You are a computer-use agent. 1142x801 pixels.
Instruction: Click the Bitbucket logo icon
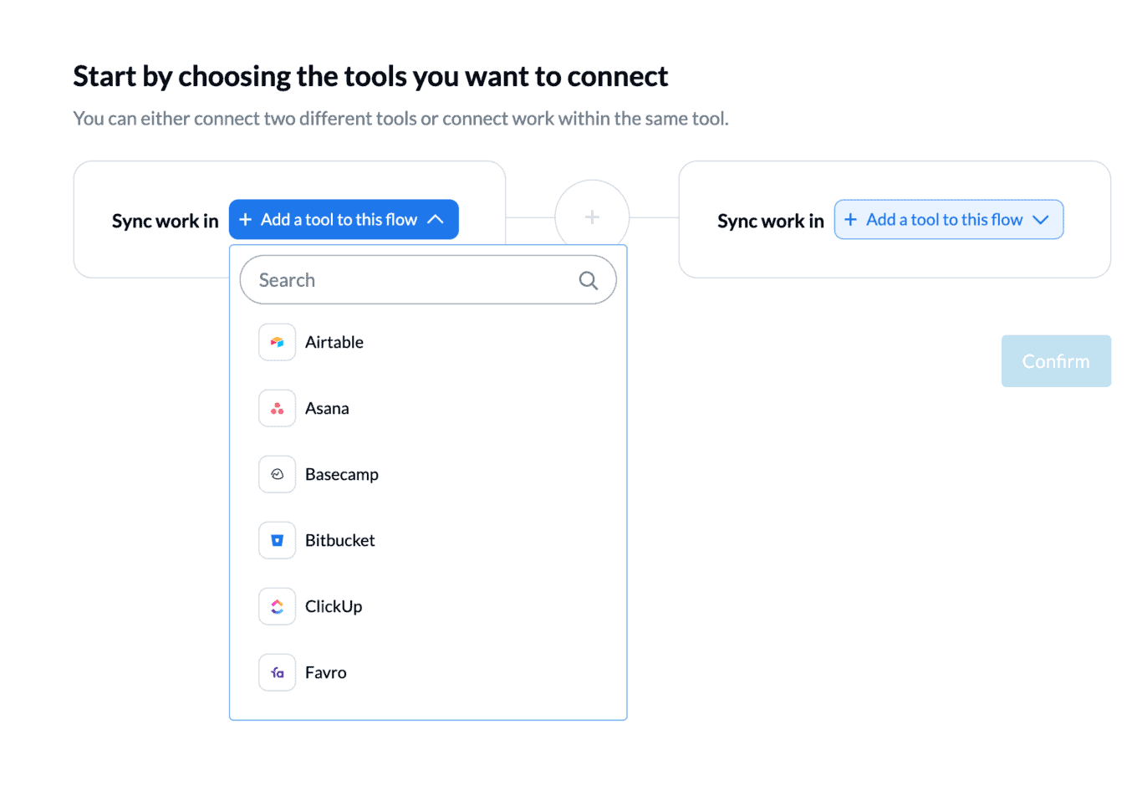click(x=277, y=540)
